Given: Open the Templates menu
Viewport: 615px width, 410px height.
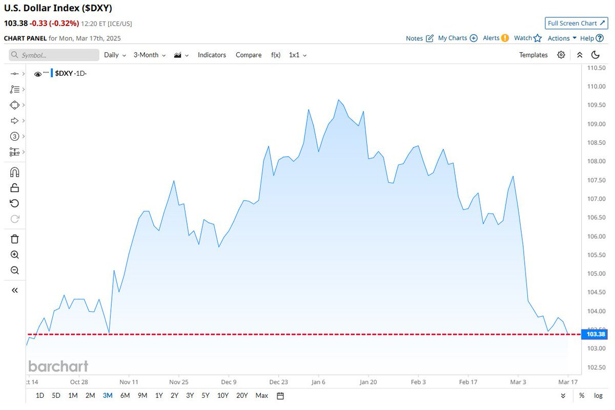Looking at the screenshot, I should [534, 55].
